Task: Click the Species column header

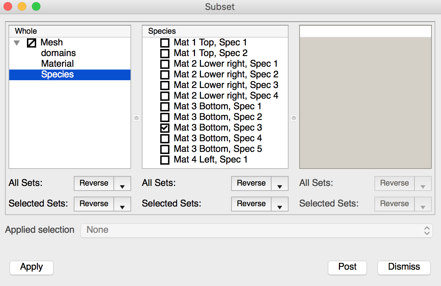Action: 215,31
